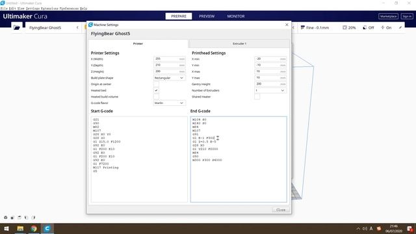Open the Windows Start menu
This screenshot has height=234, width=416.
coord(6,228)
